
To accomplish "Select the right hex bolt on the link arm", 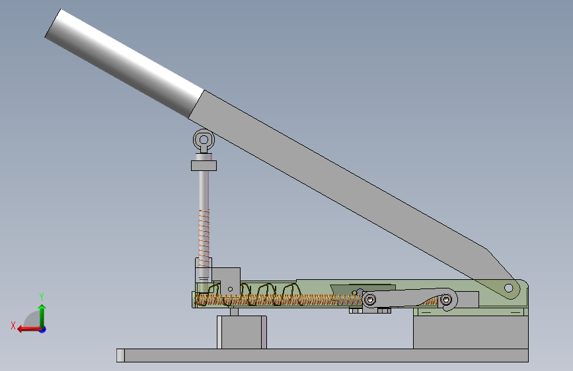I will [x=446, y=300].
